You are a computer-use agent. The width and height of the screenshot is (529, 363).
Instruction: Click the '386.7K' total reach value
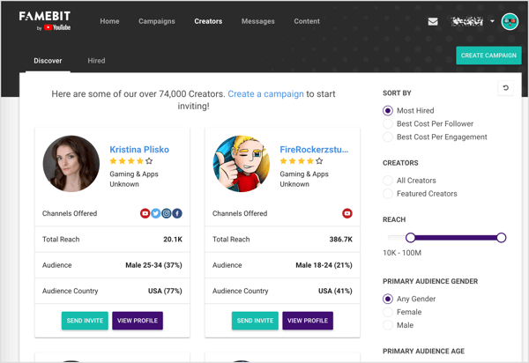click(340, 240)
